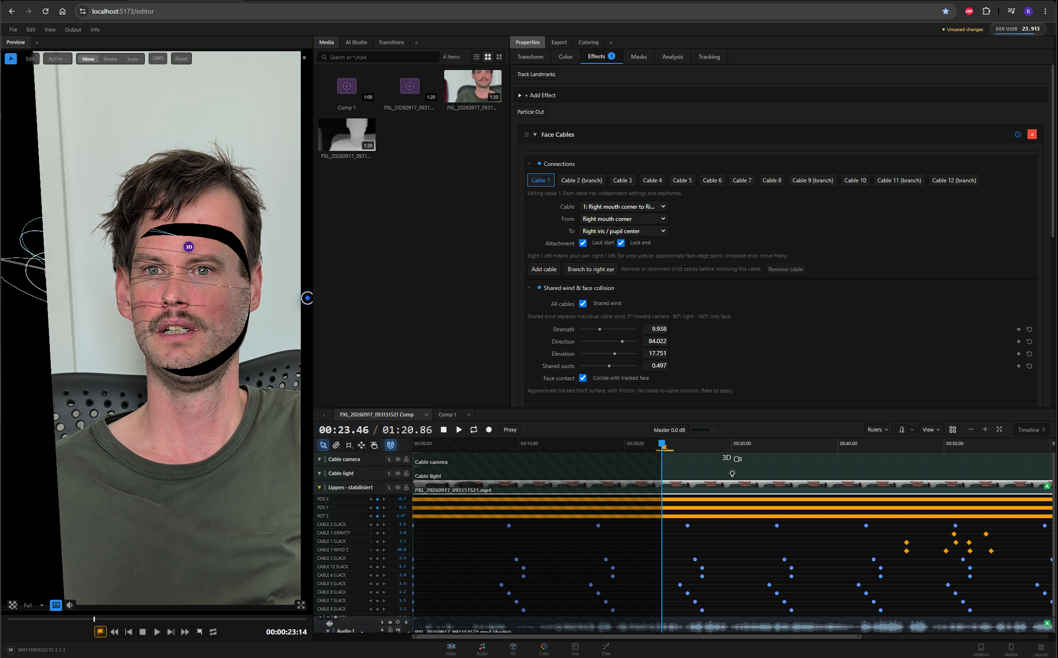Toggle preview fullscreen expand icon

coord(301,605)
